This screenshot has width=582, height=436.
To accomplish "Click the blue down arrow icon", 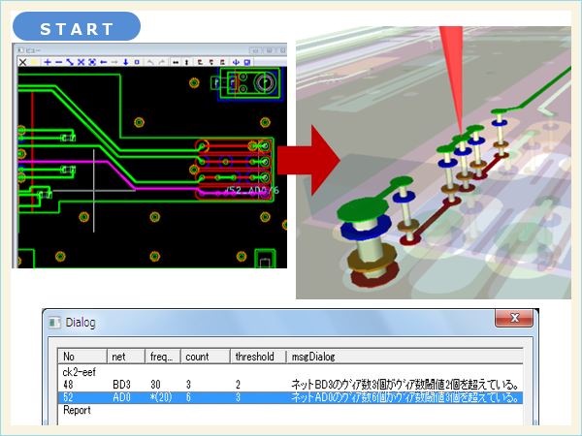I will [125, 62].
